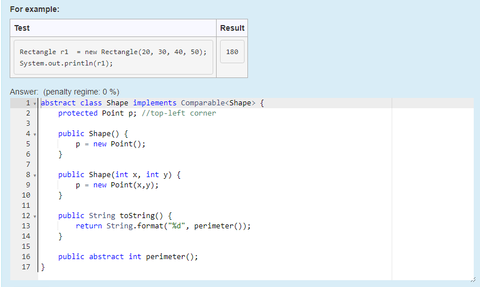Click the 'public abstract int perimeter();' line

128,256
